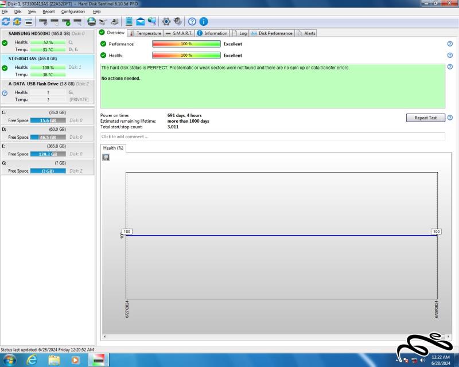
Task: Click the blue refresh arrows toolbar icon
Action: point(6,22)
